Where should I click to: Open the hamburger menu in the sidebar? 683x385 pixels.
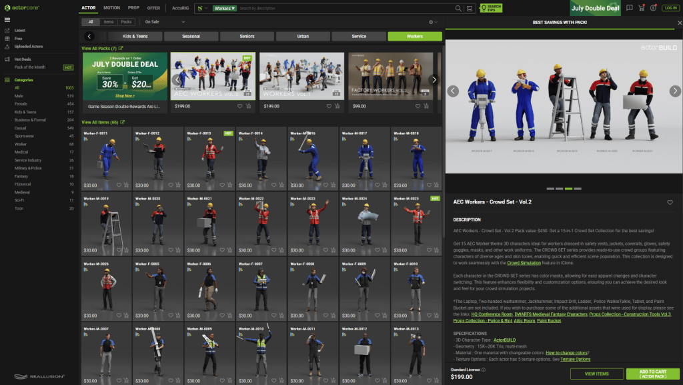click(7, 19)
